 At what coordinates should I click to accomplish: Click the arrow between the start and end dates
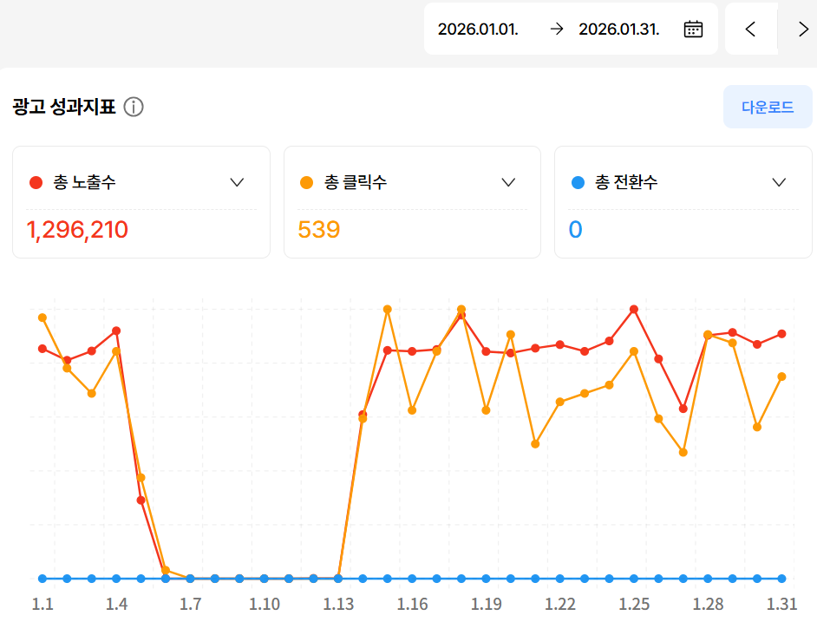(557, 29)
